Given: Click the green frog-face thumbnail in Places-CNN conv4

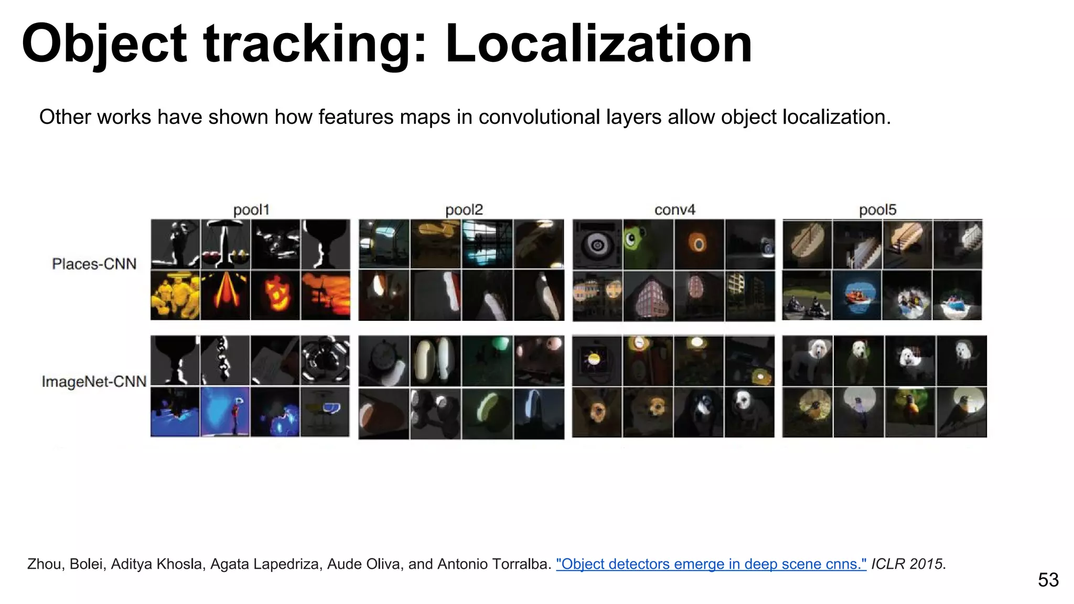Looking at the screenshot, I should pyautogui.click(x=648, y=244).
